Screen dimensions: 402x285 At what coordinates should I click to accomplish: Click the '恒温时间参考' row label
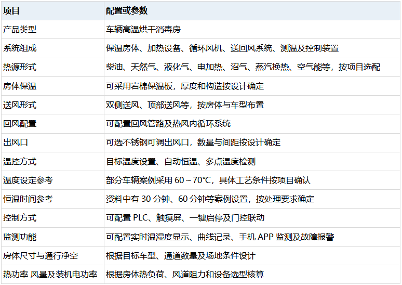28,199
